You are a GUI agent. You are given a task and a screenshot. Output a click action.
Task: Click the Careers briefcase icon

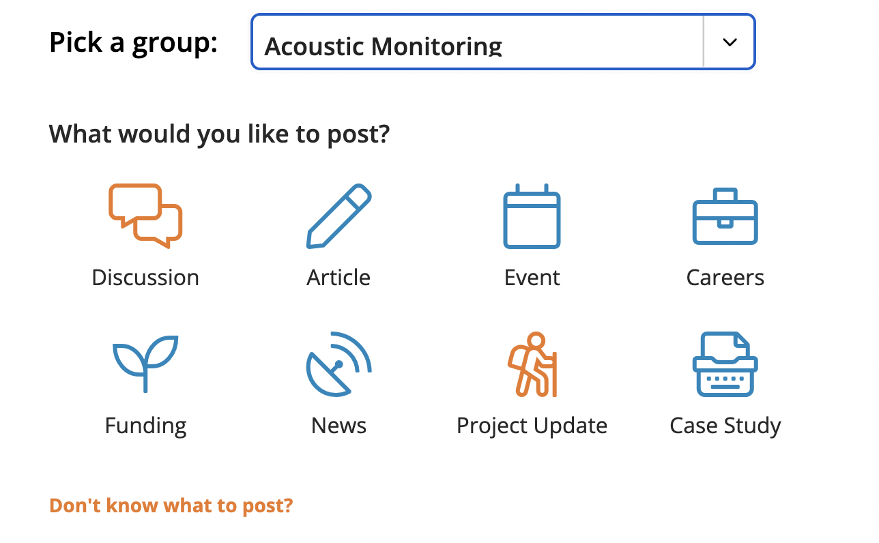(x=725, y=216)
